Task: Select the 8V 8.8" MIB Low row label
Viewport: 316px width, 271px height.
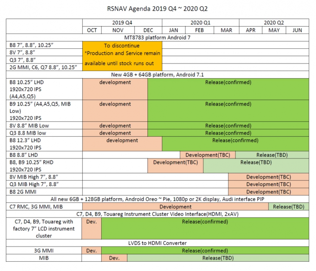Action: [44, 126]
